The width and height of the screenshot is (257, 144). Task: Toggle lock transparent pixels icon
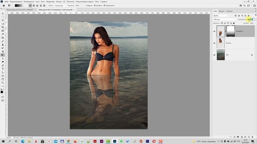coord(222,23)
